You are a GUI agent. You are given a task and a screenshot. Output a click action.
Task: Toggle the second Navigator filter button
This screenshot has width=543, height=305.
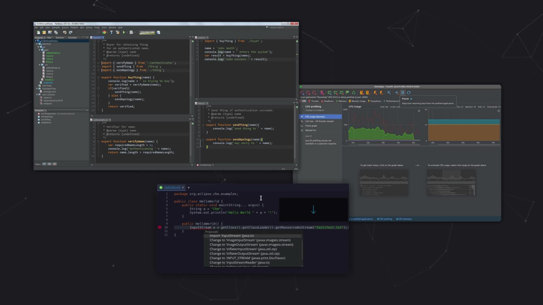49,164
